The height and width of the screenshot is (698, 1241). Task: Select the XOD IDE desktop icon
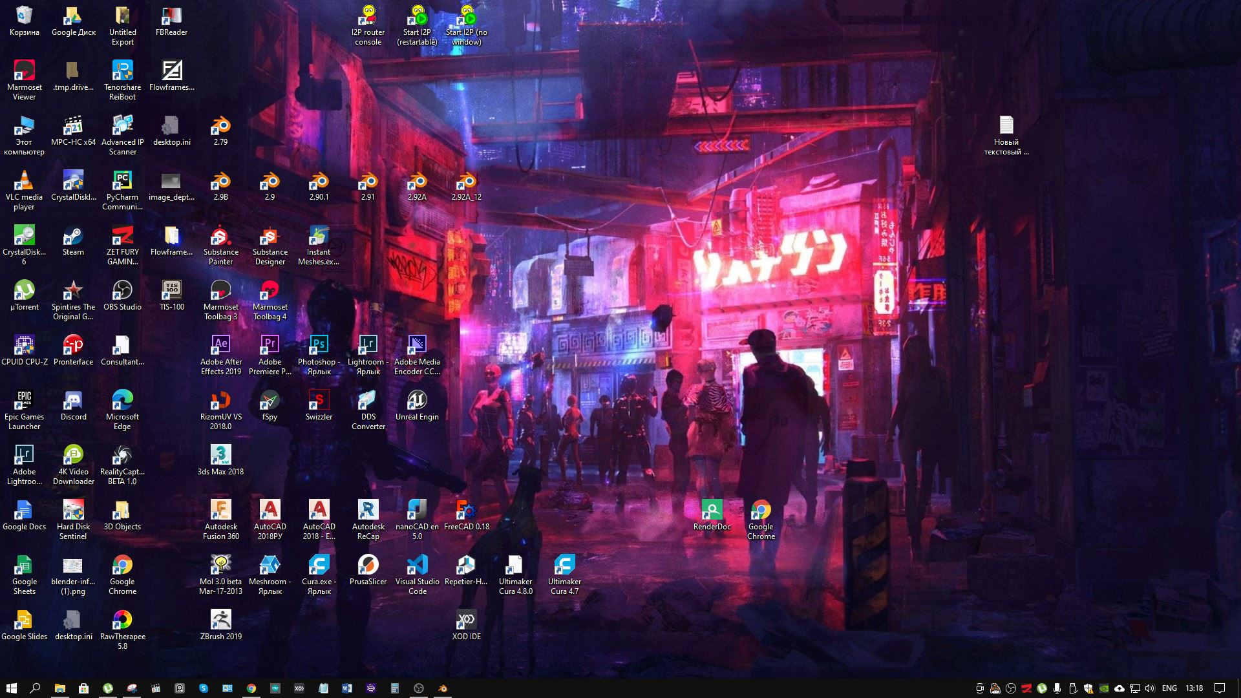(466, 625)
